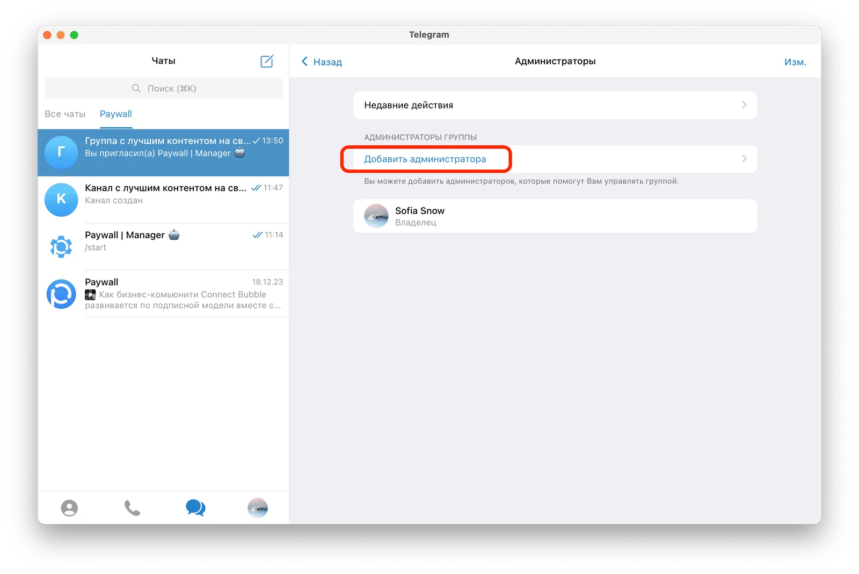The height and width of the screenshot is (574, 859).
Task: Click the Изм. edit button
Action: click(x=795, y=62)
